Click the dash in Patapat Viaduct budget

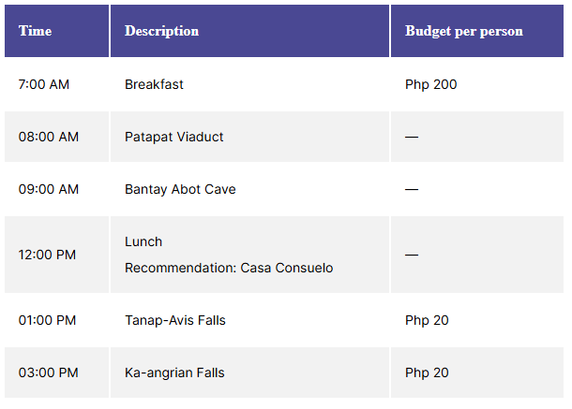click(412, 137)
